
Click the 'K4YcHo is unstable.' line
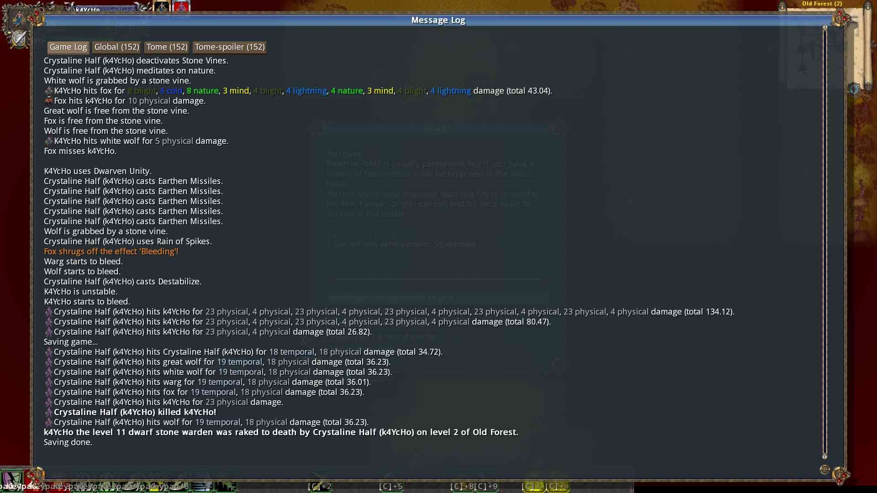tap(81, 292)
